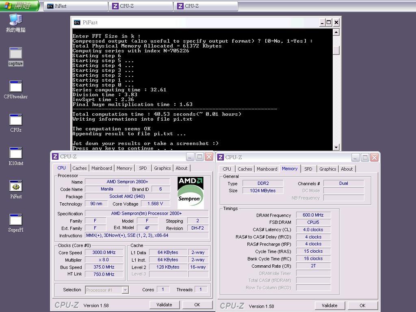This screenshot has height=312, width=416.
Task: Click the Cycle Time 15 clocks value
Action: (x=313, y=251)
